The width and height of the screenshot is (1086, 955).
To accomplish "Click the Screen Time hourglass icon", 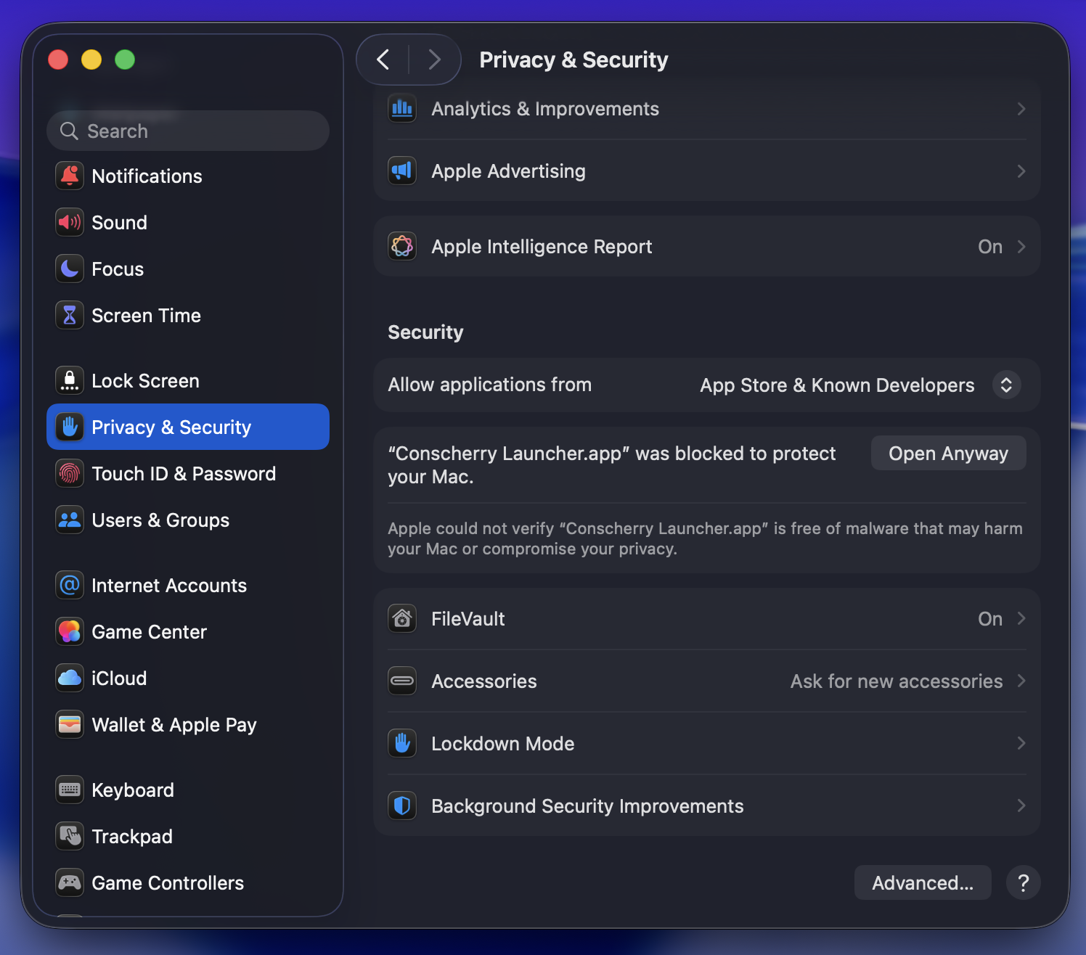I will click(x=70, y=316).
